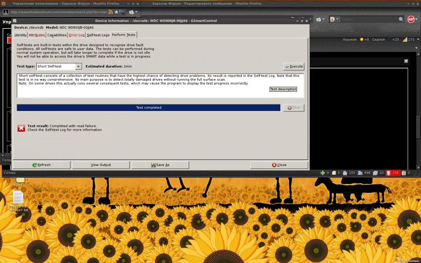Click the site identity icon in Firefox URL bar

(6, 12)
